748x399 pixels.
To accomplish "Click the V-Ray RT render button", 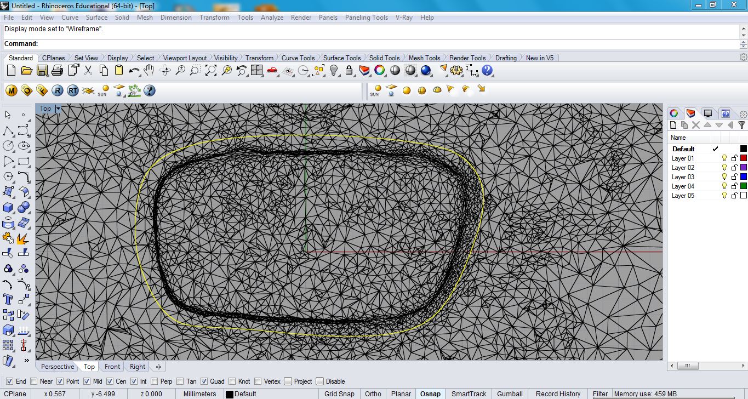I will [x=73, y=90].
